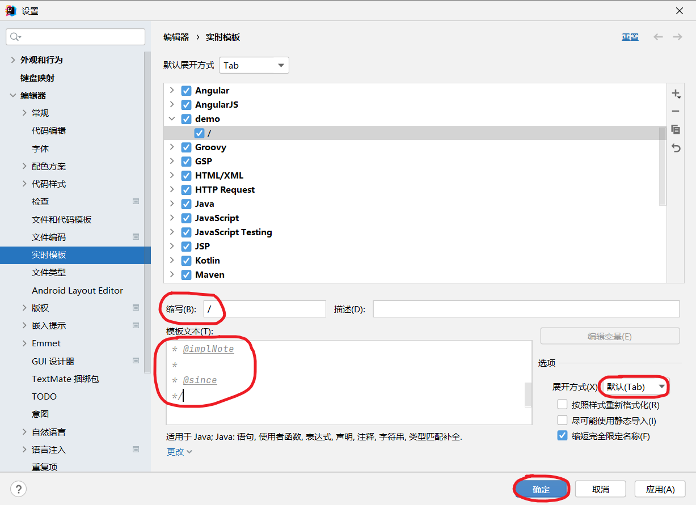Expand the JavaScript Testing group
The height and width of the screenshot is (505, 696).
click(172, 232)
